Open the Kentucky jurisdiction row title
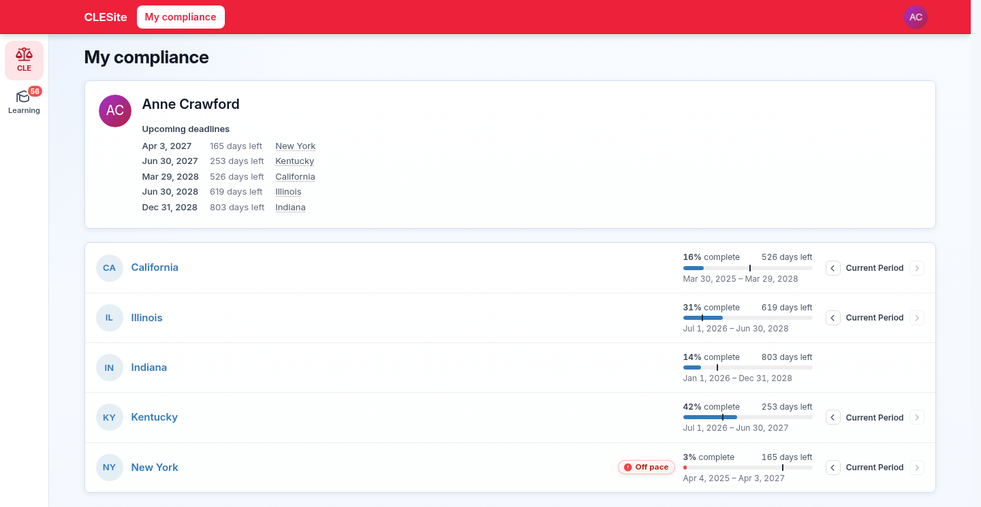This screenshot has width=981, height=507. click(x=154, y=417)
